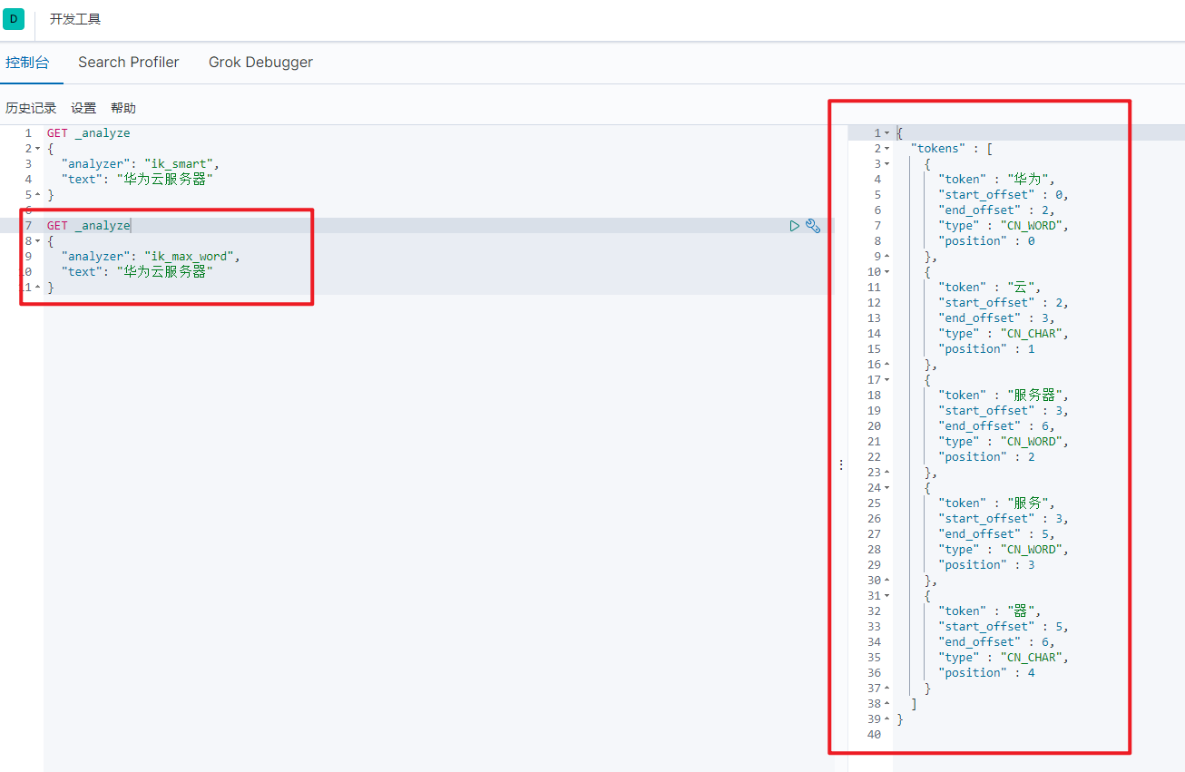Click "start_offset" : 5 on output line 33
1185x772 pixels.
click(1001, 627)
